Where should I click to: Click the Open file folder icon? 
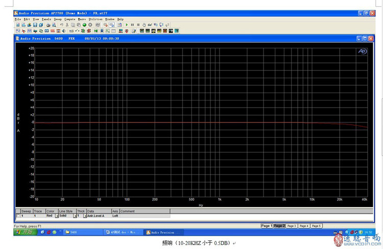click(x=29, y=24)
